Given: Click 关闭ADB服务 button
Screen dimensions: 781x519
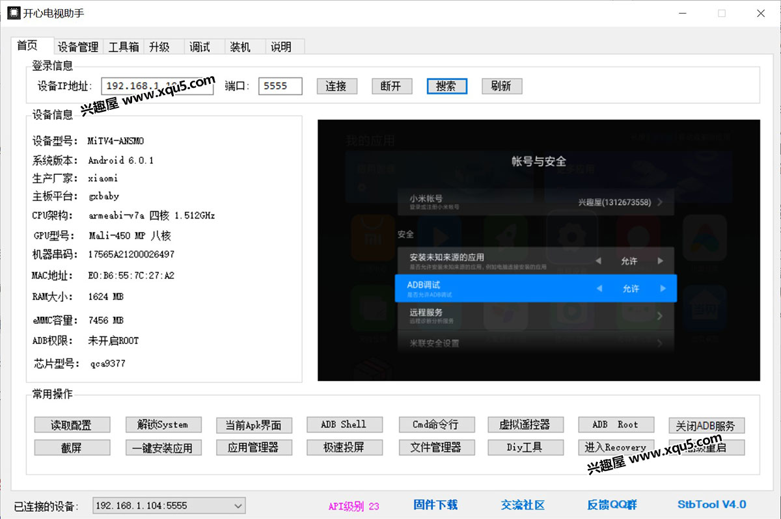Looking at the screenshot, I should [x=706, y=425].
